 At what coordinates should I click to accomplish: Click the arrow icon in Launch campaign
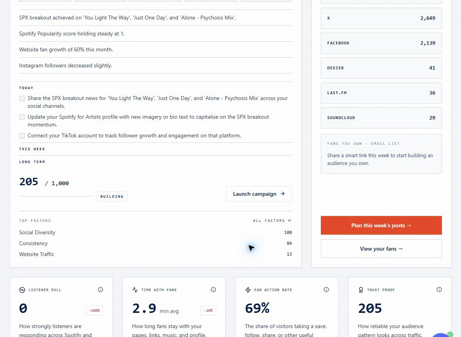(x=283, y=194)
